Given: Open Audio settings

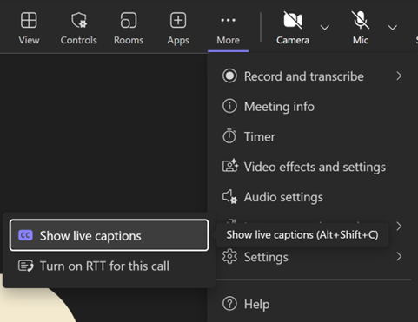Looking at the screenshot, I should [x=312, y=197].
